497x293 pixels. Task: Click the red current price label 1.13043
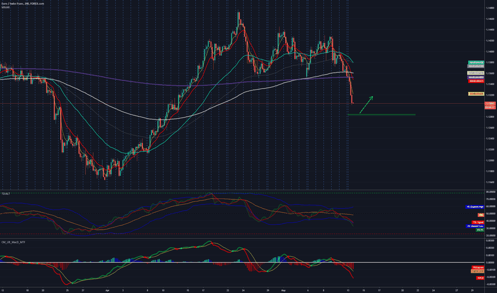pyautogui.click(x=490, y=103)
